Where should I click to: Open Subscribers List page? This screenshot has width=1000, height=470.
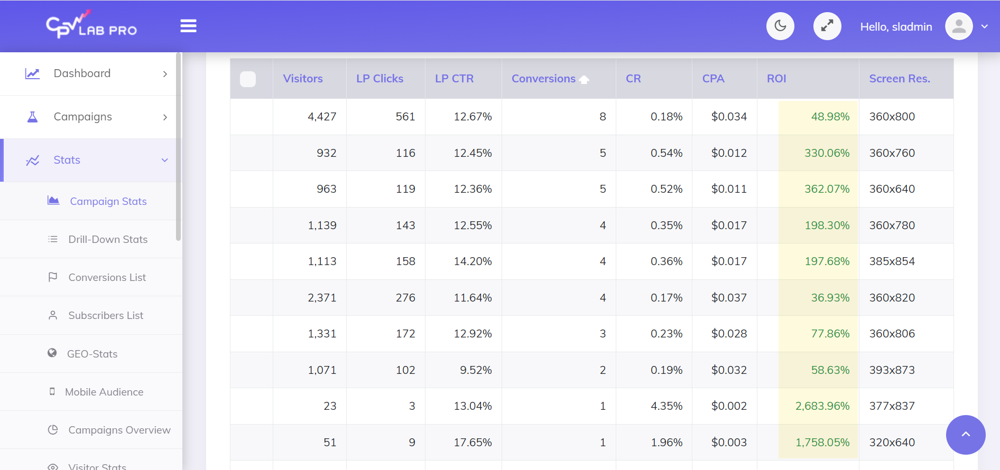point(106,315)
